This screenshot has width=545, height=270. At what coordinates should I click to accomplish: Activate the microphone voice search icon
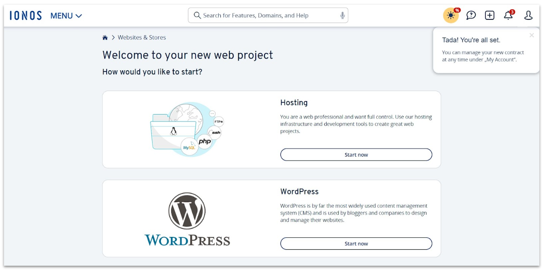pyautogui.click(x=342, y=15)
